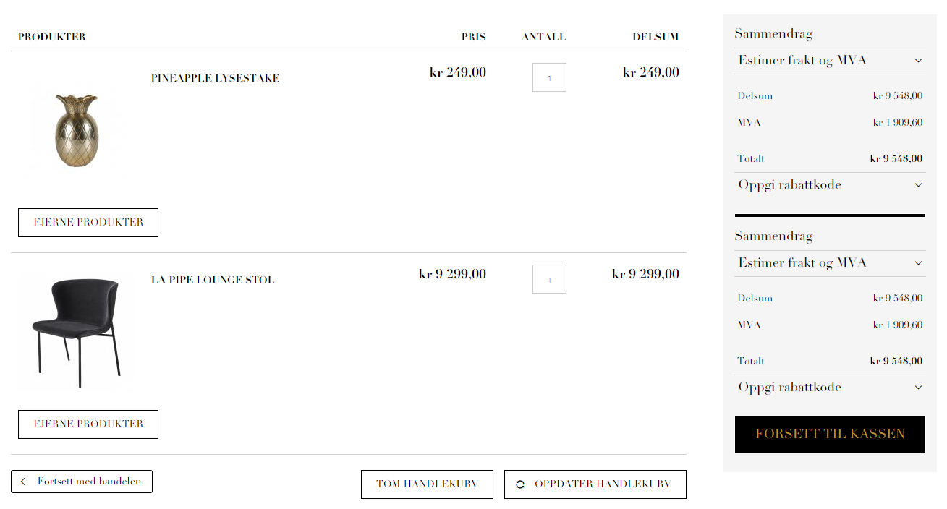
Task: Click the refresh icon in Oppdater Handlekurv
Action: [x=520, y=484]
